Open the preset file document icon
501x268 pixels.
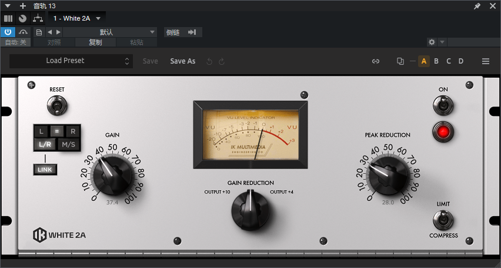39,32
